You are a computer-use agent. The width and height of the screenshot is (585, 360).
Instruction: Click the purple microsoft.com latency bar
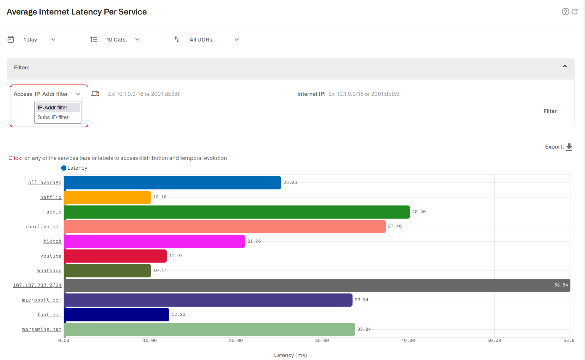click(208, 300)
